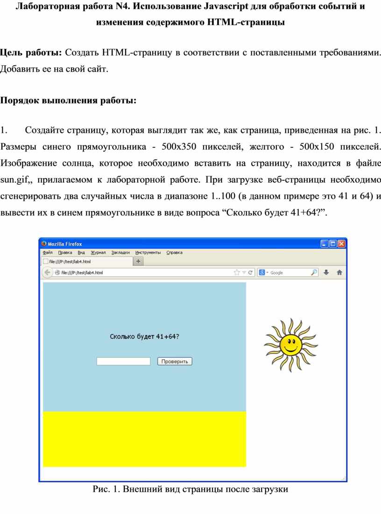Go to the Home page icon
This screenshot has height=514, width=381.
339,272
